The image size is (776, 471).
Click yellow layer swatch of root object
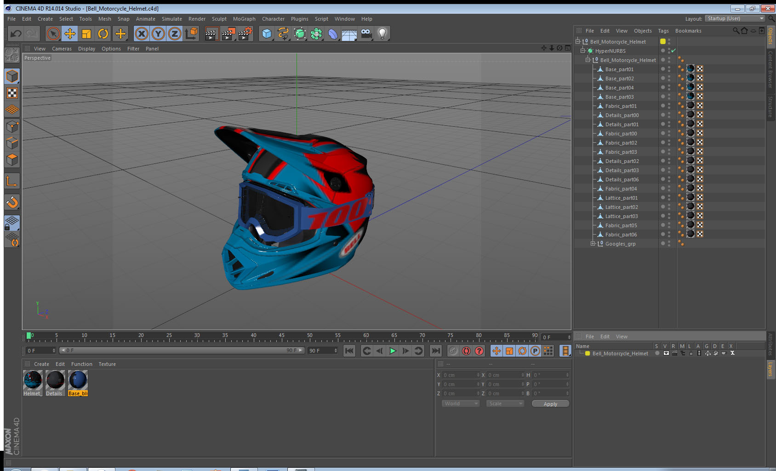(663, 41)
